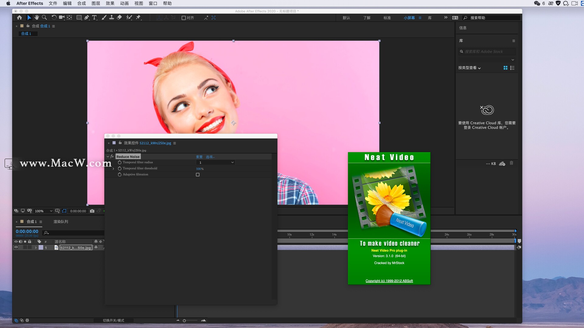Select the Hand tool
The image size is (584, 328).
click(37, 18)
